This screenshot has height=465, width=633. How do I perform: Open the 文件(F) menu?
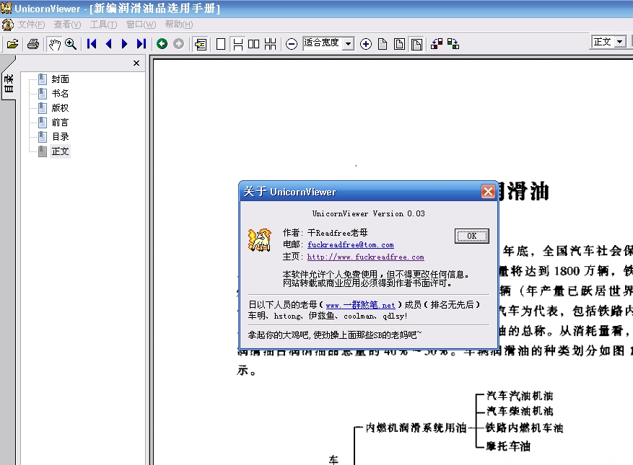pyautogui.click(x=31, y=25)
